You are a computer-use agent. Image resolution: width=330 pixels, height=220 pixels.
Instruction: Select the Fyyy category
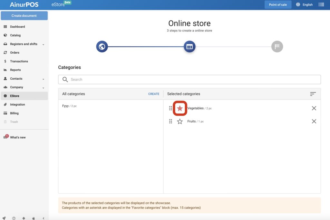tap(70, 106)
